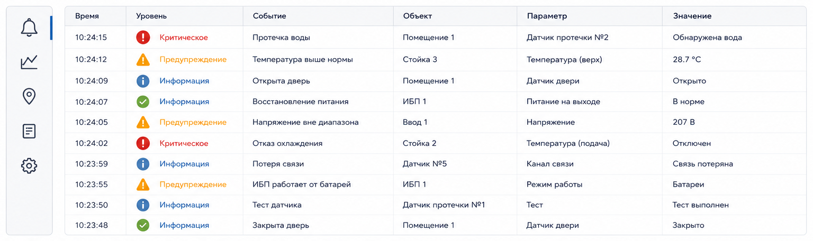Image resolution: width=813 pixels, height=241 pixels.
Task: Click the critical icon for Протечка воды
Action: (x=143, y=38)
